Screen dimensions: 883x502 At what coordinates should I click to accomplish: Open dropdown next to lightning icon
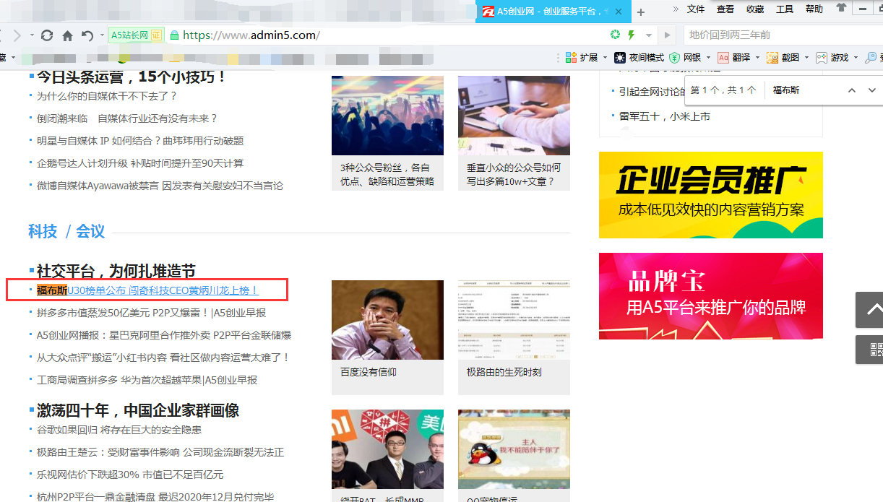tap(649, 35)
